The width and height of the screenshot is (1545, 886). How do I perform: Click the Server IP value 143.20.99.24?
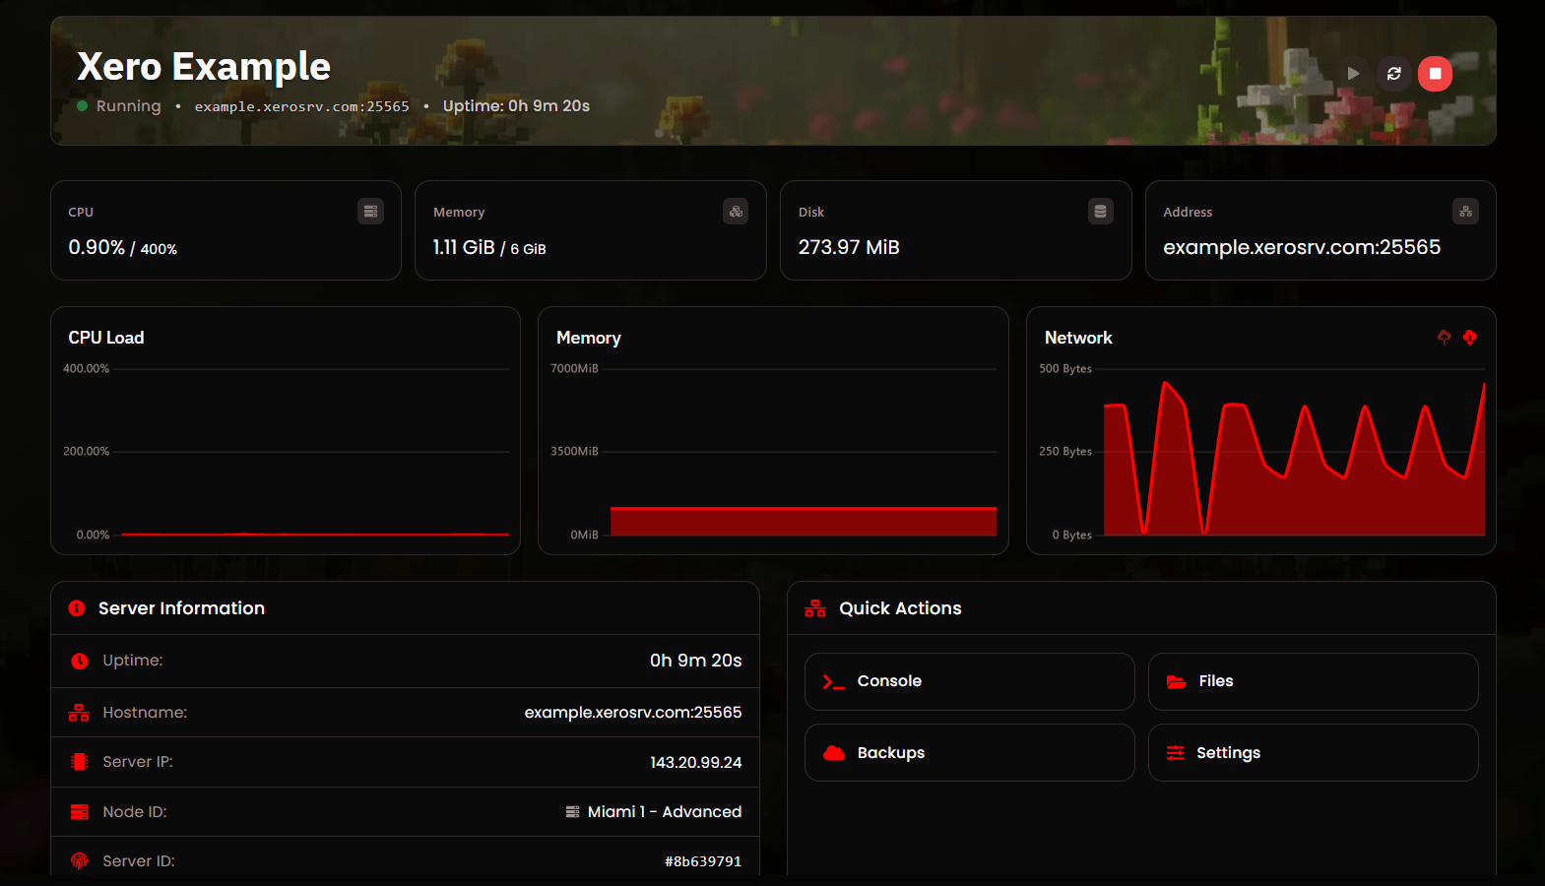696,763
